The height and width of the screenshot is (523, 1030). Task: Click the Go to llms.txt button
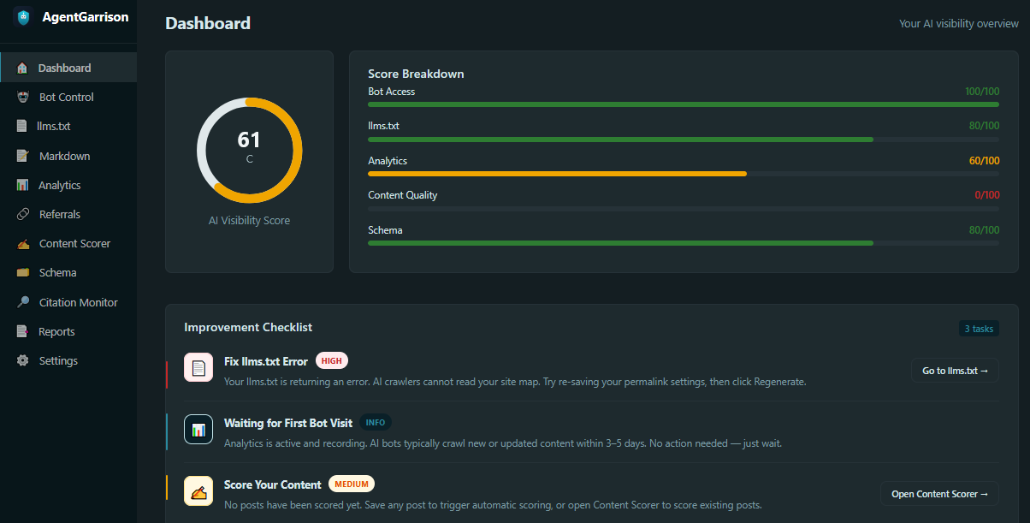click(955, 371)
